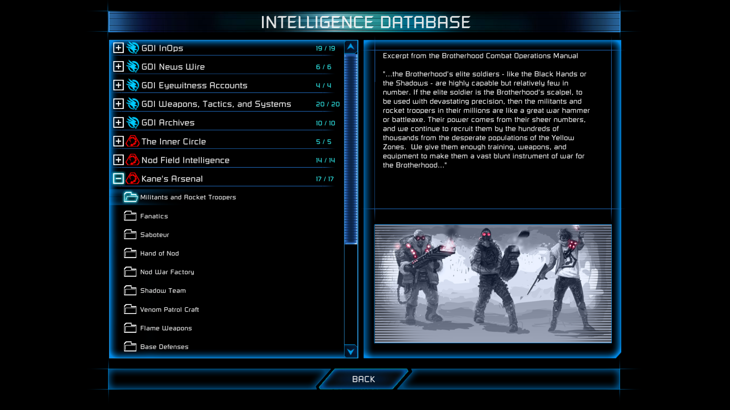
Task: Click the scroll up arrow of the list
Action: 351,47
